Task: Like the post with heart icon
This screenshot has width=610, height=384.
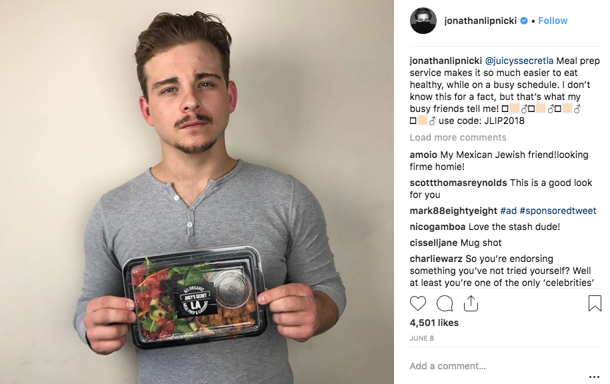Action: tap(418, 303)
